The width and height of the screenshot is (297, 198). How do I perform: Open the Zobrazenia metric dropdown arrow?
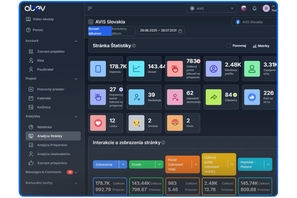[x=123, y=164]
